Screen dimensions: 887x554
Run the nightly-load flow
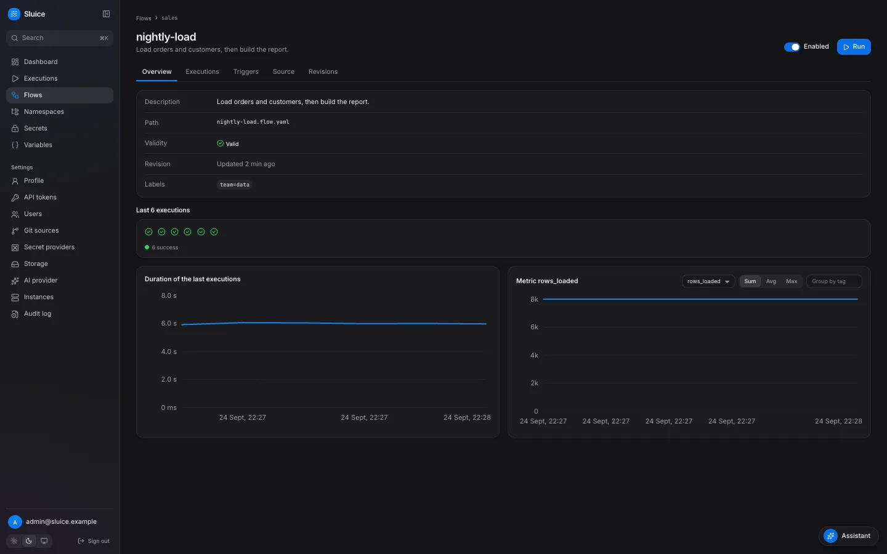tap(854, 47)
